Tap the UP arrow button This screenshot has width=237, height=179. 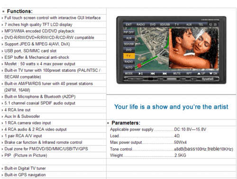(201, 74)
